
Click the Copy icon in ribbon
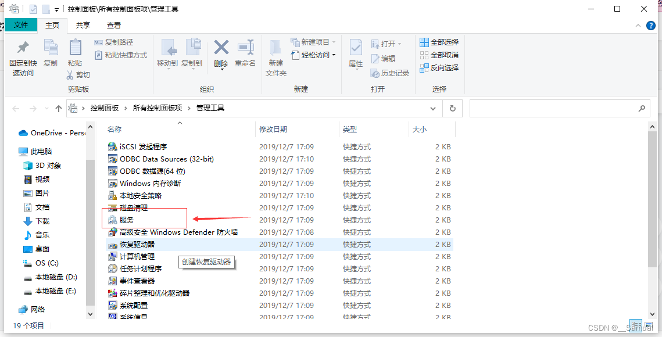click(x=51, y=47)
